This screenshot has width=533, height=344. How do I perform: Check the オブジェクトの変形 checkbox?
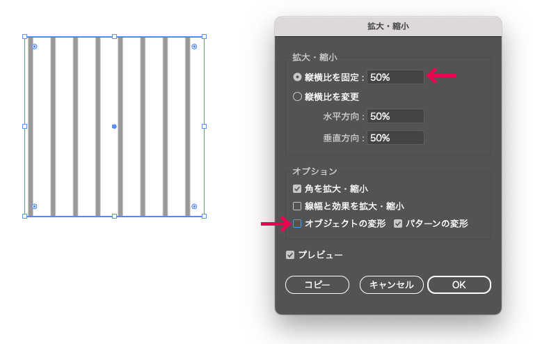297,224
